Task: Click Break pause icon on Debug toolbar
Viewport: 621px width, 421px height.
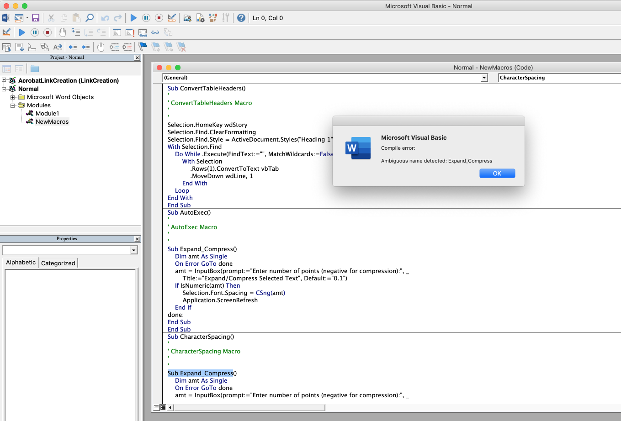Action: point(35,32)
